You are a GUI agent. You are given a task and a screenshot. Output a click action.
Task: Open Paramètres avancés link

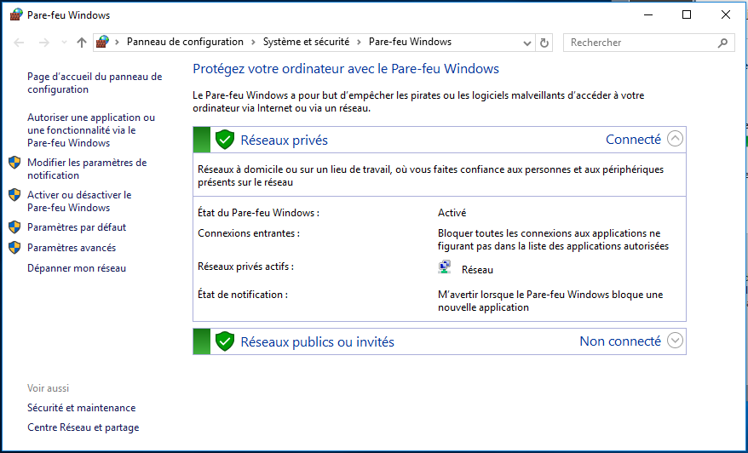(72, 248)
